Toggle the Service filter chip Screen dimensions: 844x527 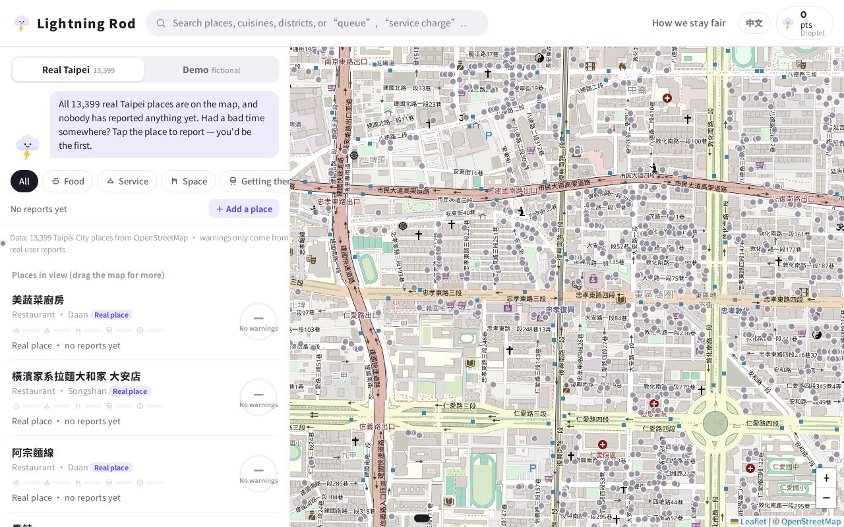coord(127,181)
